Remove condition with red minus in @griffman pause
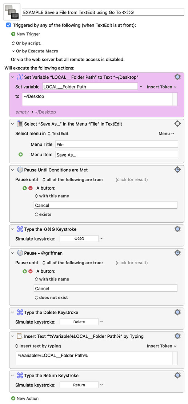 coord(31,271)
